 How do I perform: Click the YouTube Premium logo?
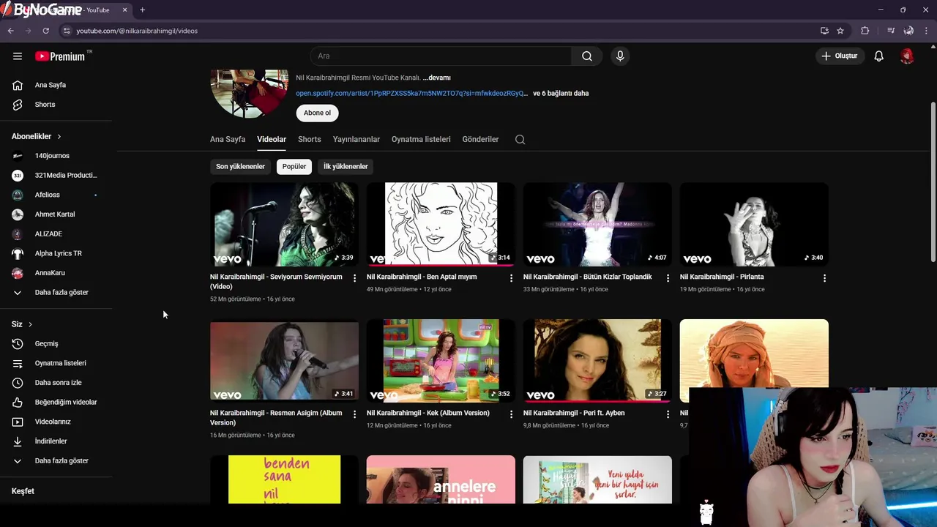tap(61, 56)
